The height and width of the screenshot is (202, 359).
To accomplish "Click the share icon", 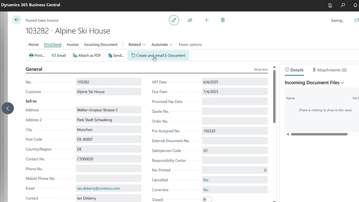I will [x=190, y=20].
